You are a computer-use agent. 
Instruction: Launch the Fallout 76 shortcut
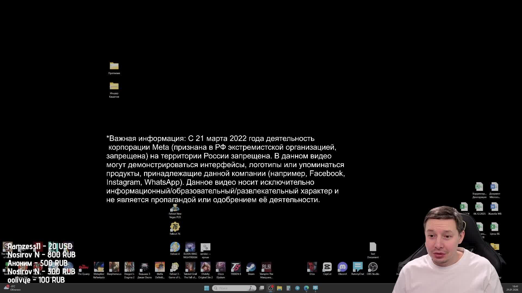[175, 227]
